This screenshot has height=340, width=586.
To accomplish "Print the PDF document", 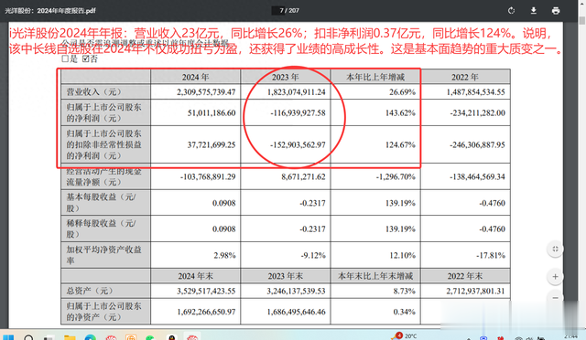I will point(556,10).
